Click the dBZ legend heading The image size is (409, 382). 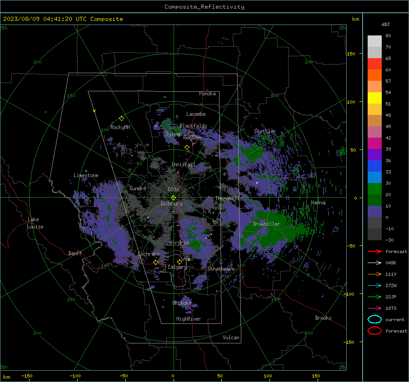pos(385,24)
